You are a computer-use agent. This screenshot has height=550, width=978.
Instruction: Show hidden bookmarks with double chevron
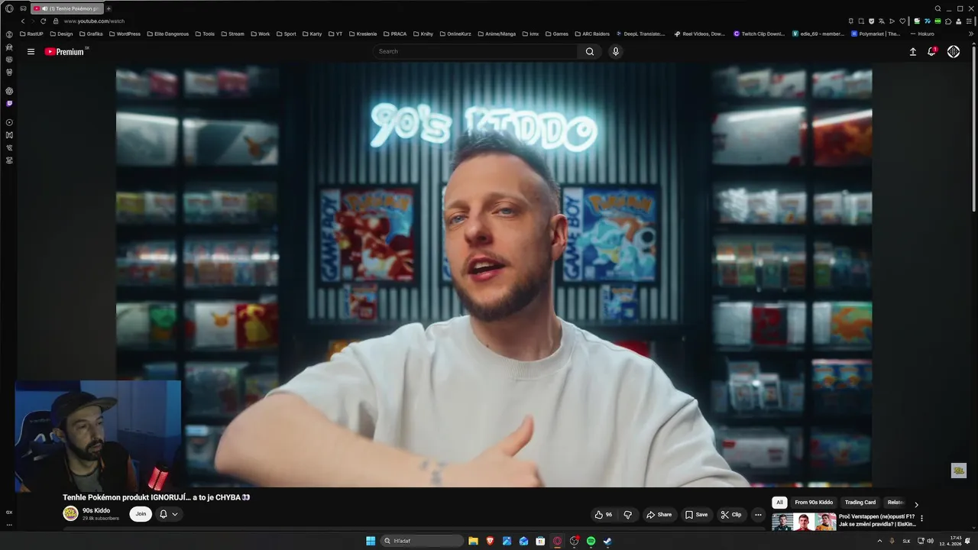[x=971, y=34]
